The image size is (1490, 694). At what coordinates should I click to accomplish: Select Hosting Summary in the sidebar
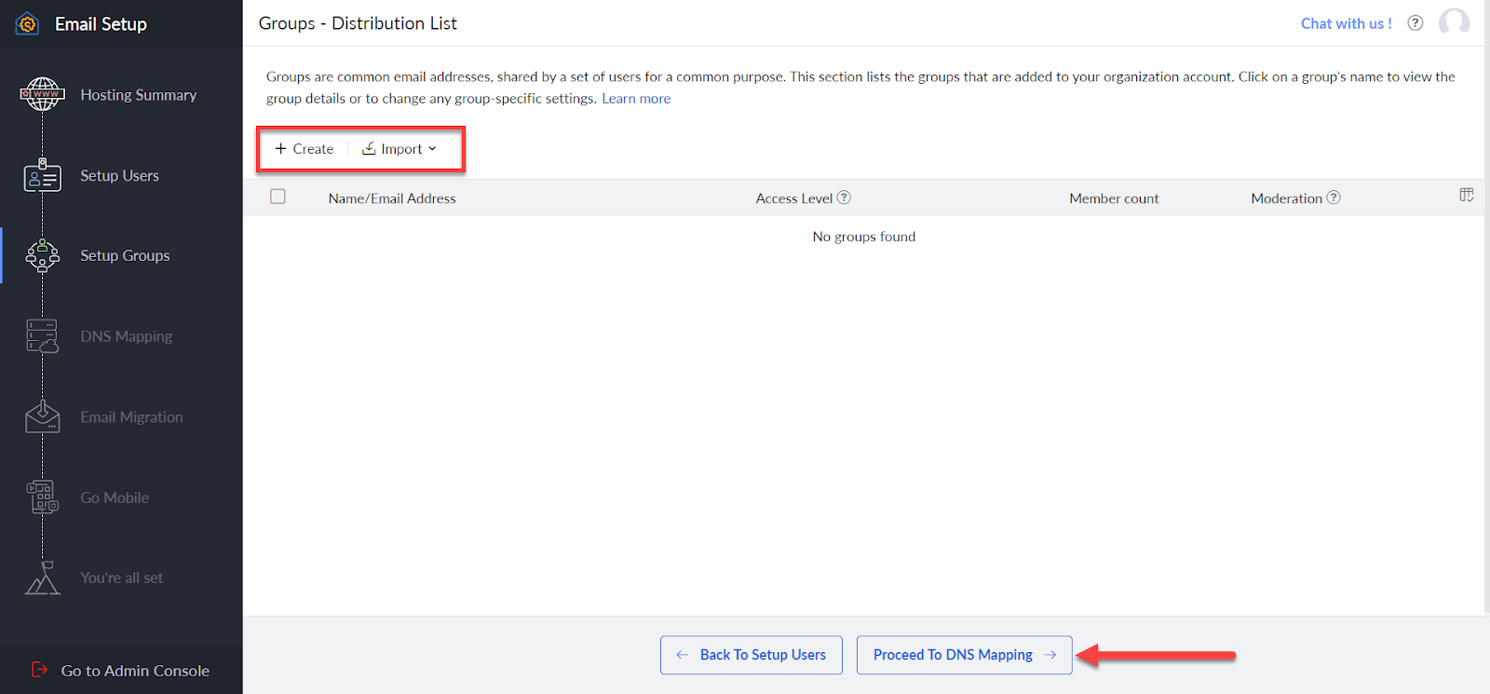[x=138, y=95]
